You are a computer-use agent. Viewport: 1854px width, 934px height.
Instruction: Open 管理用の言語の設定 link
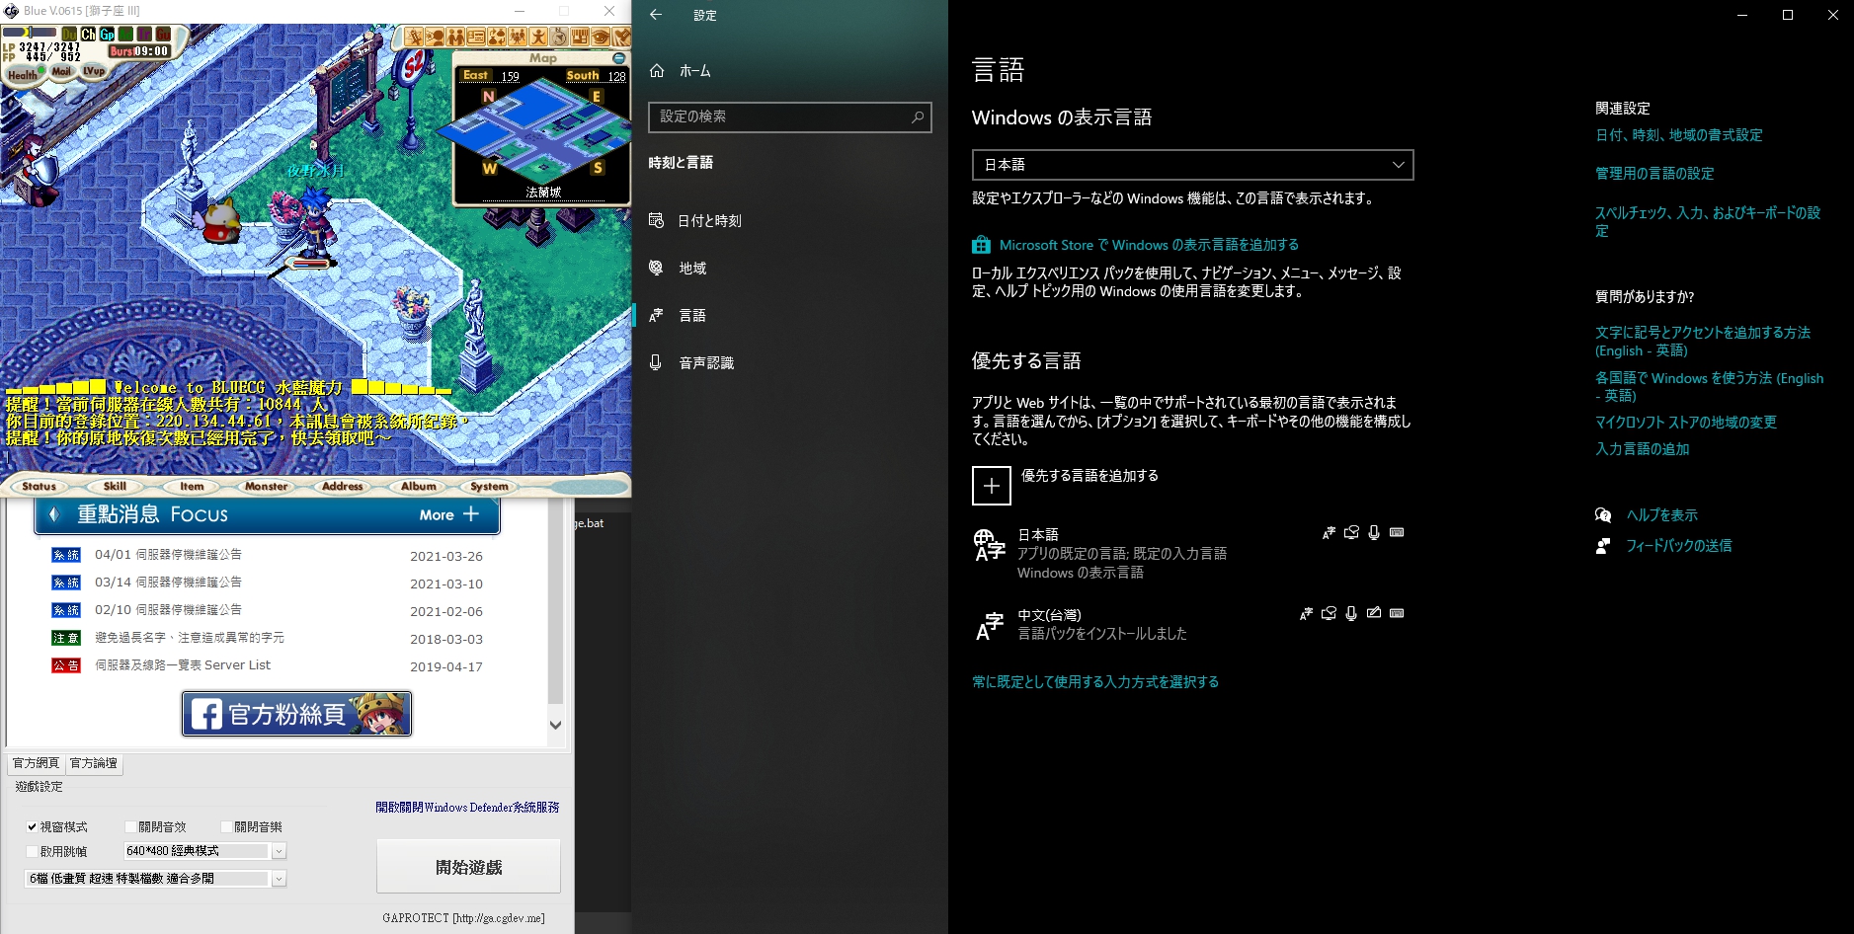pyautogui.click(x=1654, y=173)
